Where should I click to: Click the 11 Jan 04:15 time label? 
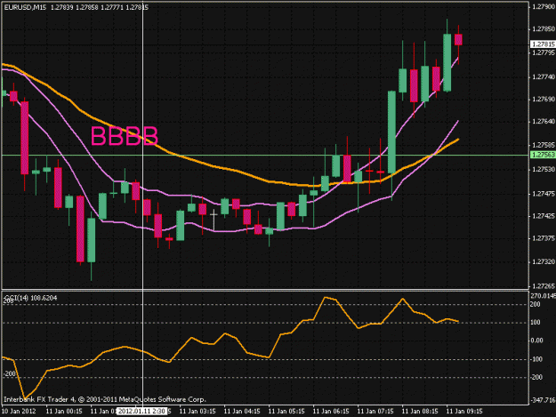pyautogui.click(x=242, y=412)
